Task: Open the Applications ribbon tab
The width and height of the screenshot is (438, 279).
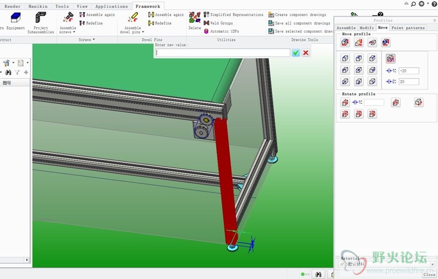Action: click(x=111, y=6)
